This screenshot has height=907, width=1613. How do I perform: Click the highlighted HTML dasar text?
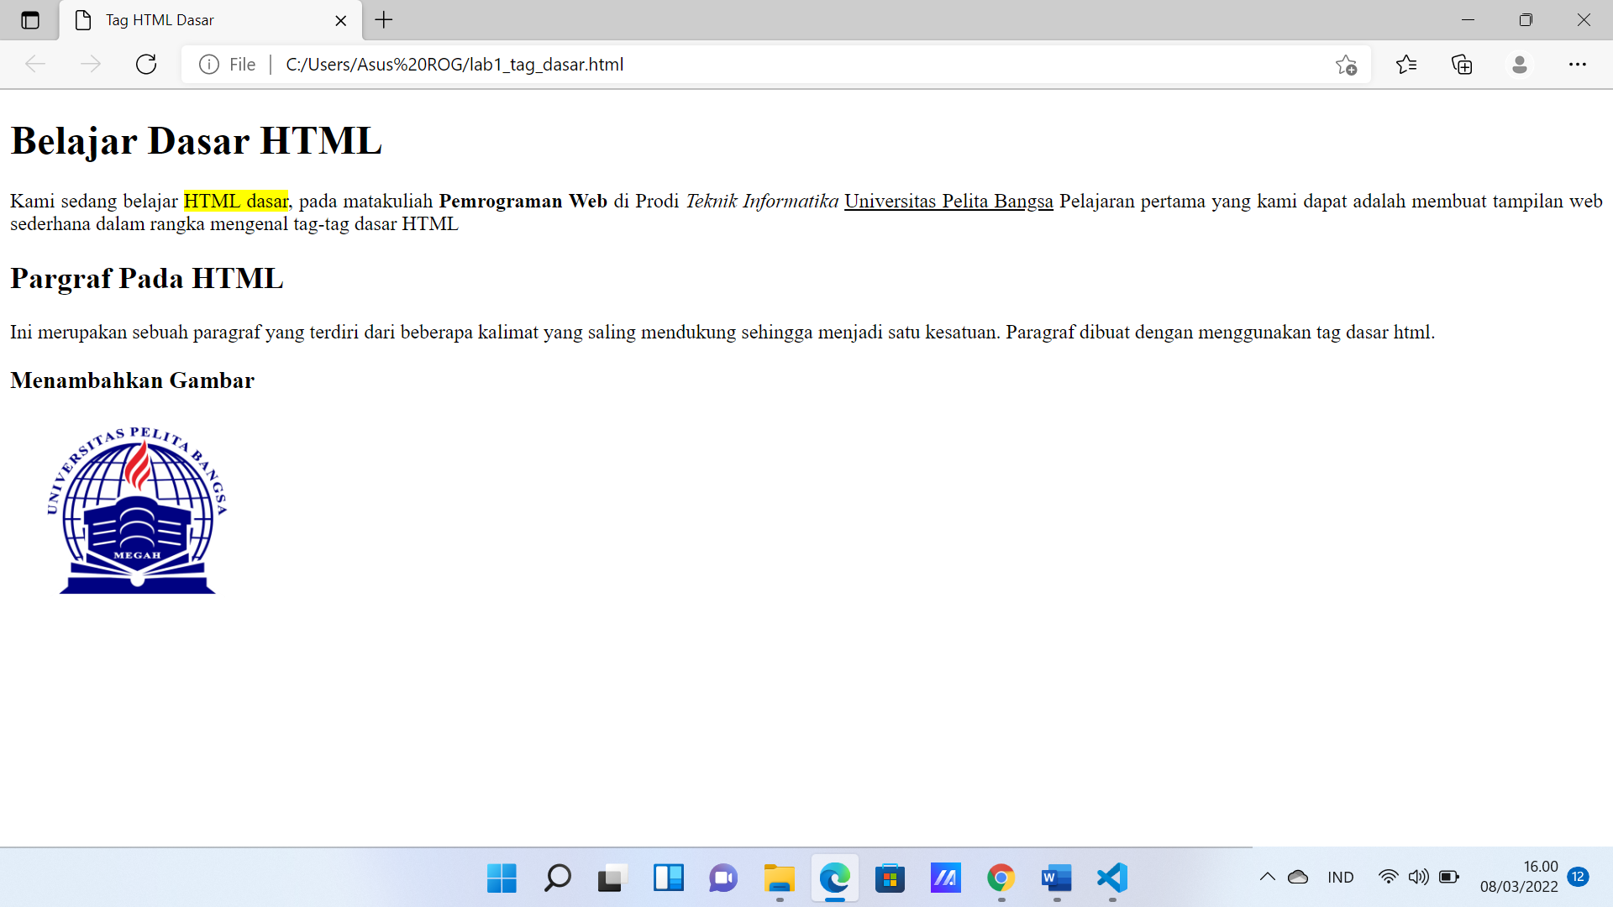[x=236, y=202]
